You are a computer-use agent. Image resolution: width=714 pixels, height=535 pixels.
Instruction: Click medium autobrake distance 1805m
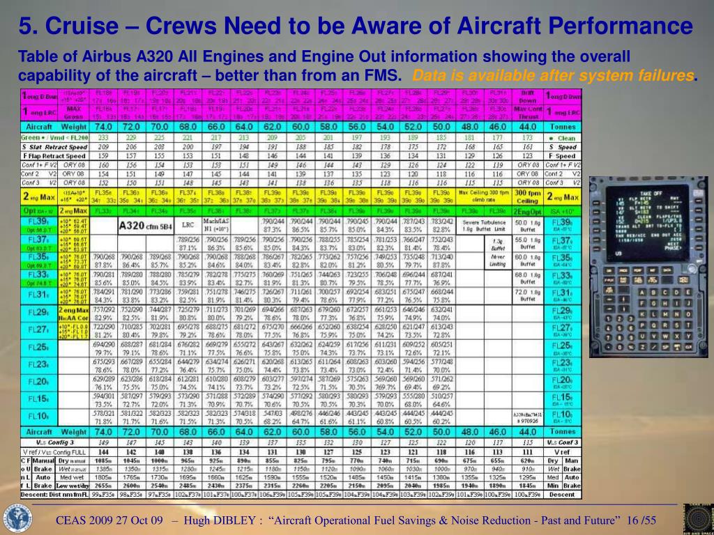click(x=103, y=478)
